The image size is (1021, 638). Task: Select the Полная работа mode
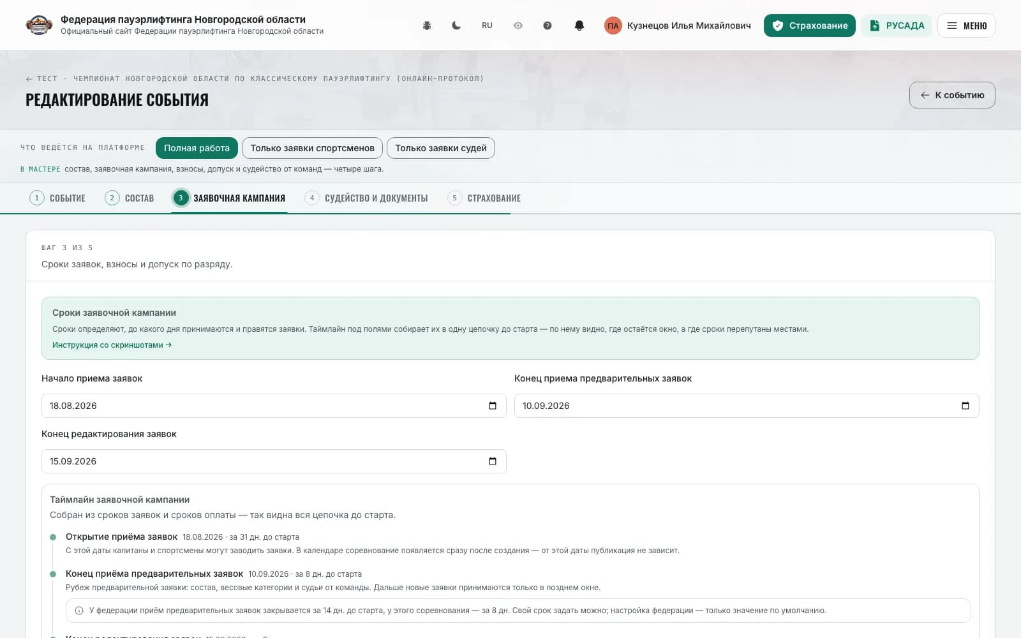197,148
